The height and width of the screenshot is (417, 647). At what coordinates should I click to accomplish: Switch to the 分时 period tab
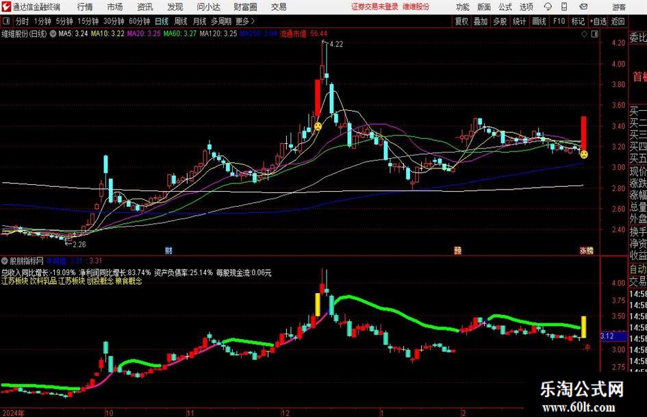[23, 21]
